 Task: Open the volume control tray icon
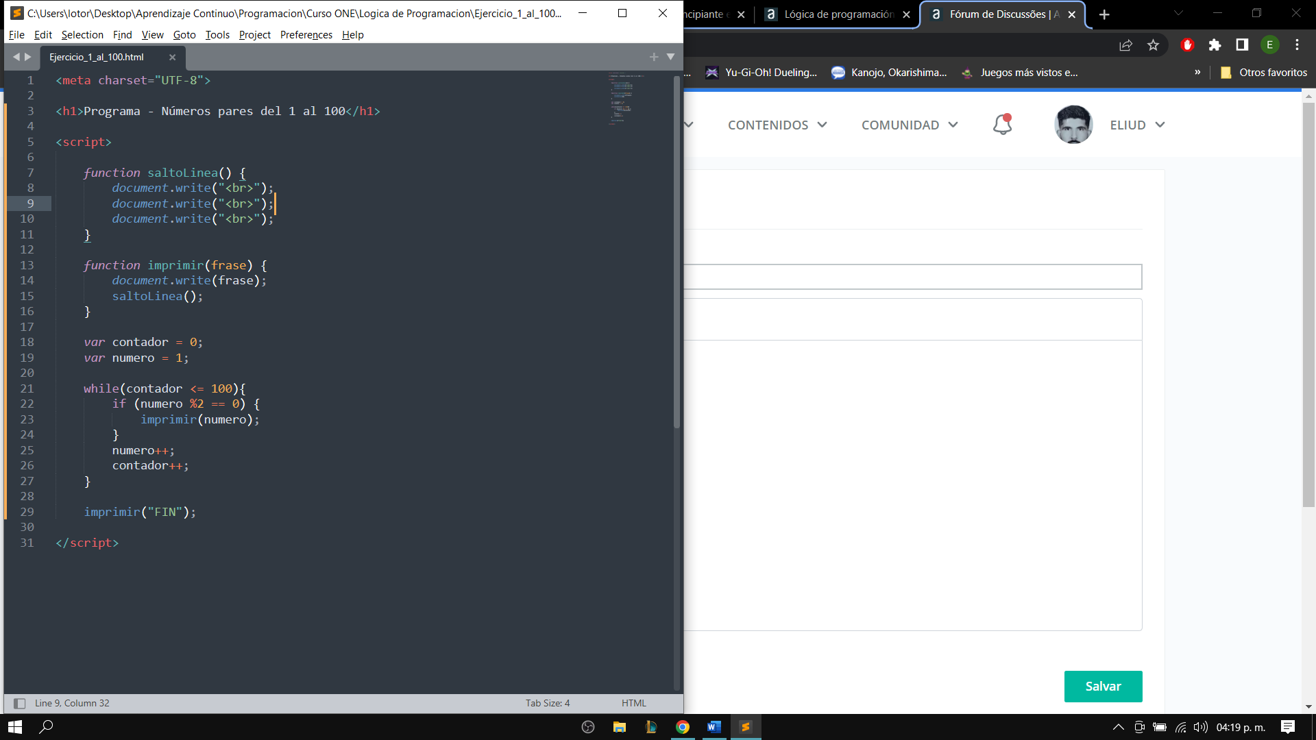click(1200, 727)
